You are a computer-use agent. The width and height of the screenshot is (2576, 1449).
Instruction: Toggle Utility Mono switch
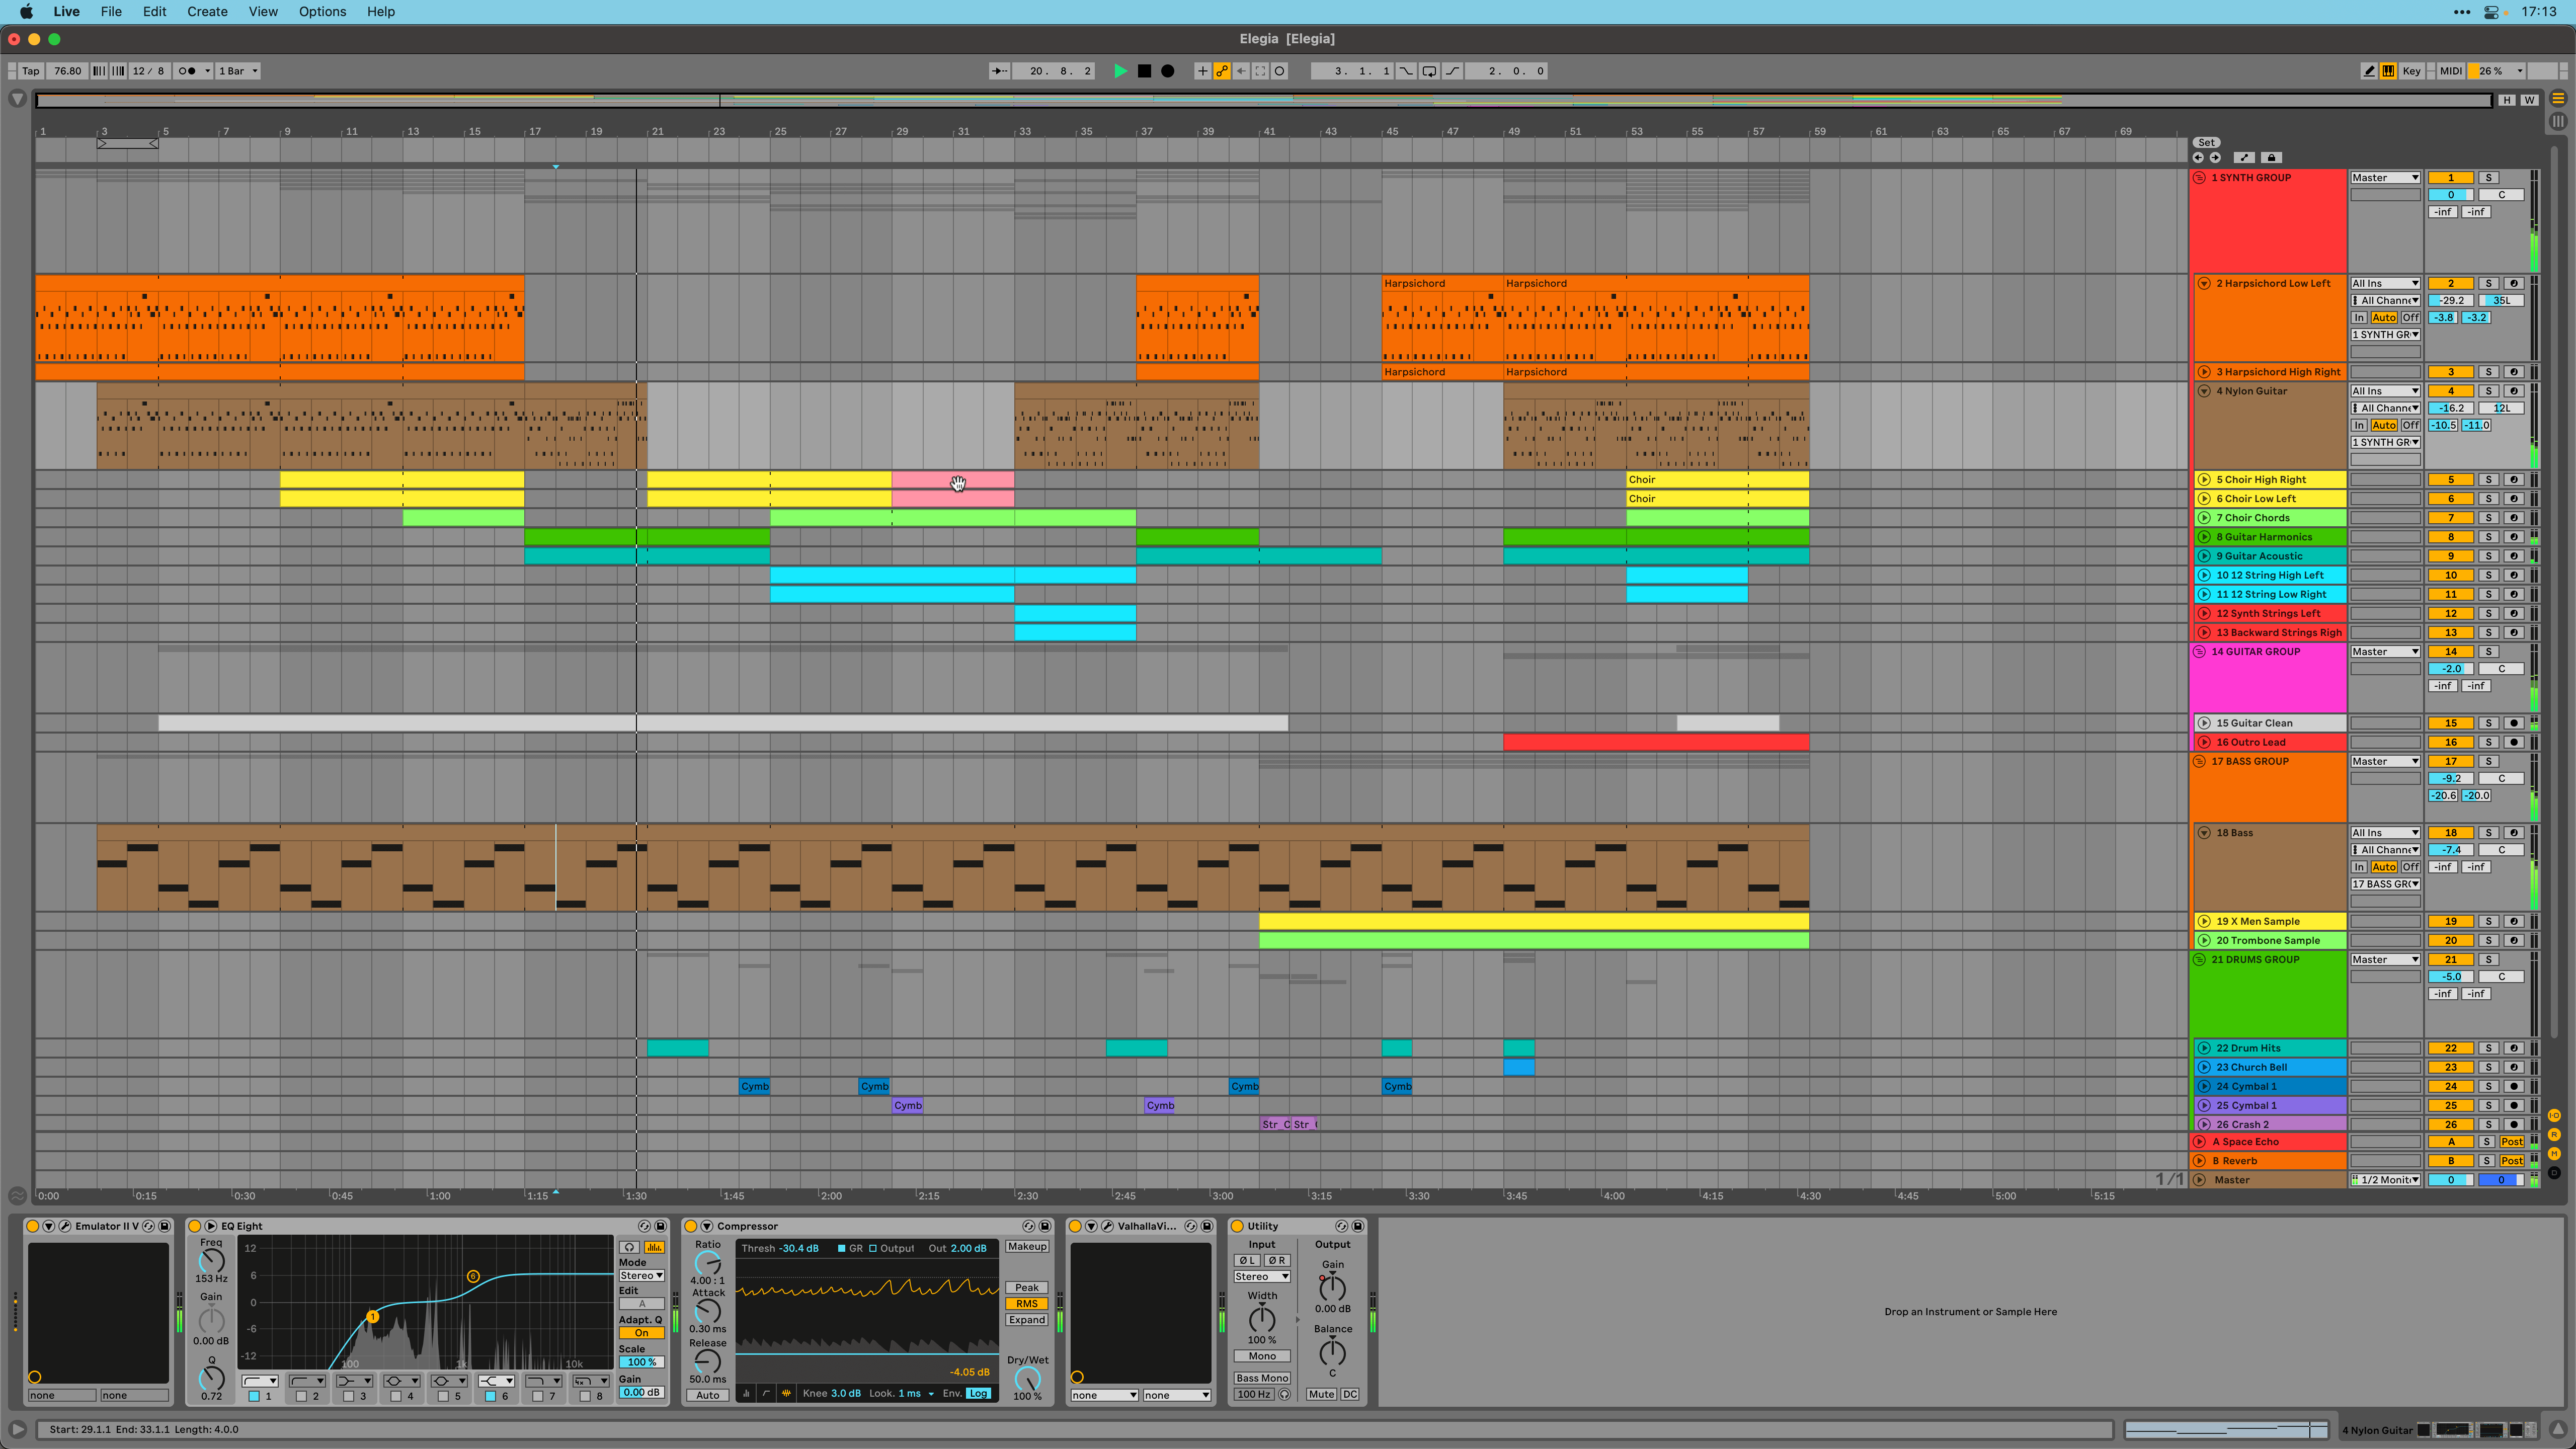(x=1262, y=1356)
